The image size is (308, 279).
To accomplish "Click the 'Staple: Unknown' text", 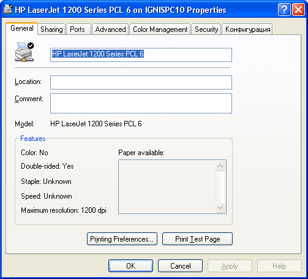I will point(46,182).
